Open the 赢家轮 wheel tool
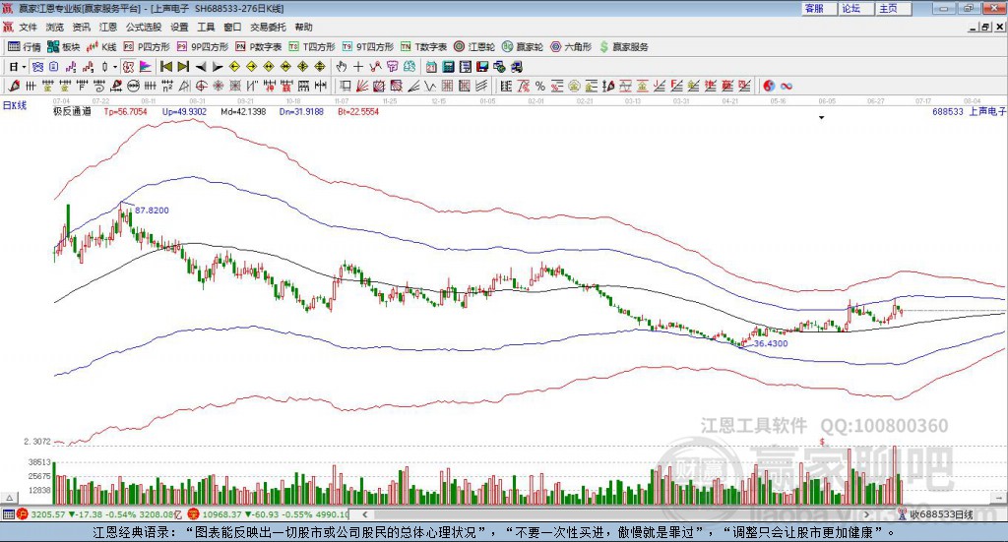The width and height of the screenshot is (1008, 542). pyautogui.click(x=523, y=47)
